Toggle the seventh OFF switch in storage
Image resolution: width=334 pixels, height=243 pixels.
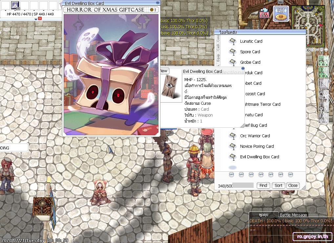click(x=291, y=175)
